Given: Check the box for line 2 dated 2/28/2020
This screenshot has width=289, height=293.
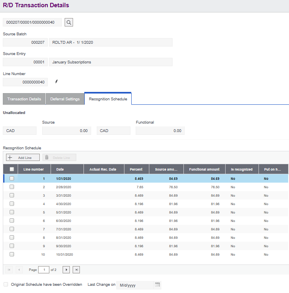Looking at the screenshot, I should pyautogui.click(x=12, y=187).
